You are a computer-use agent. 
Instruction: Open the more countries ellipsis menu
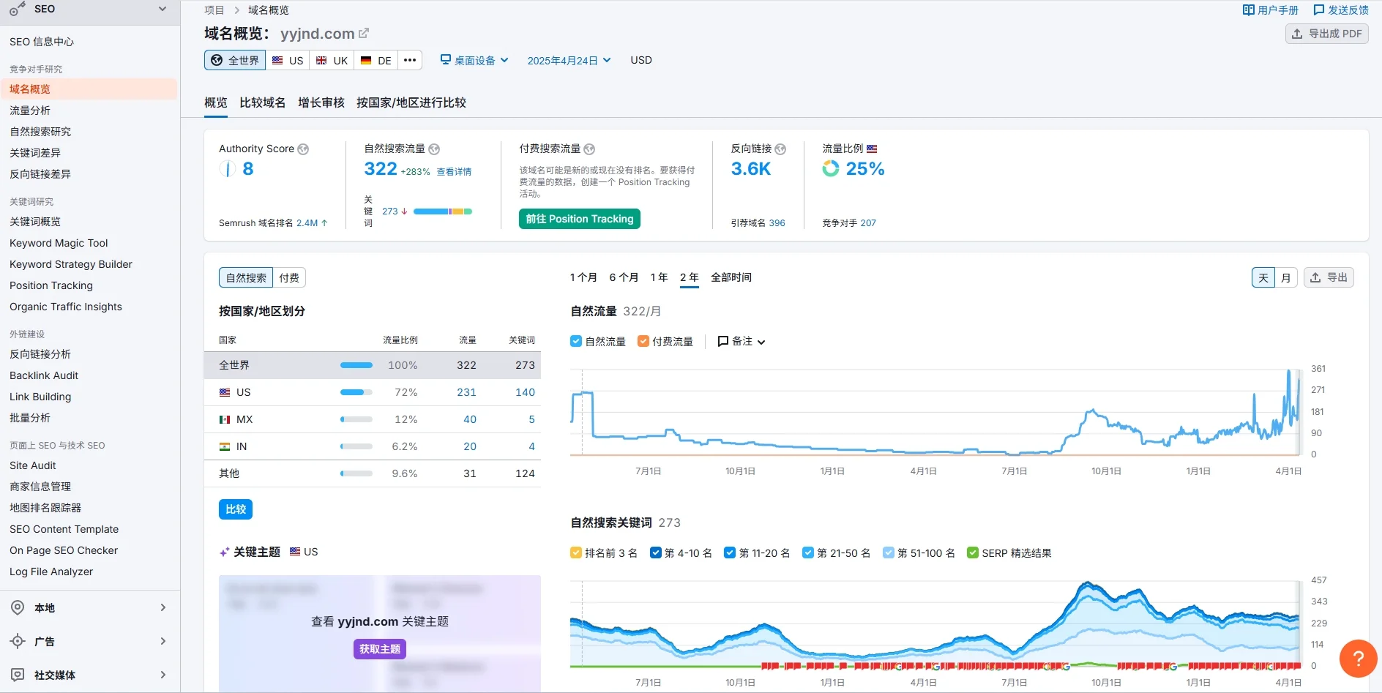tap(410, 60)
